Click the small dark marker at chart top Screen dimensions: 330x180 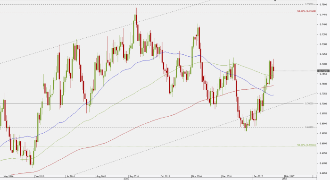coord(275,0)
